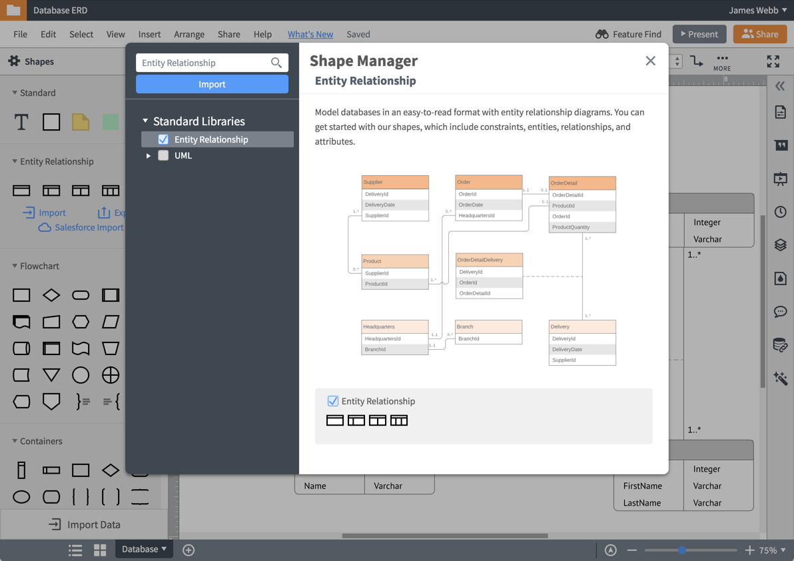Viewport: 794px width, 561px height.
Task: Collapse the Flowchart shapes section
Action: click(x=15, y=266)
